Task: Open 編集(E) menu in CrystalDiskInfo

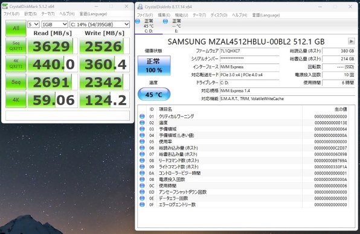Action: [164, 15]
